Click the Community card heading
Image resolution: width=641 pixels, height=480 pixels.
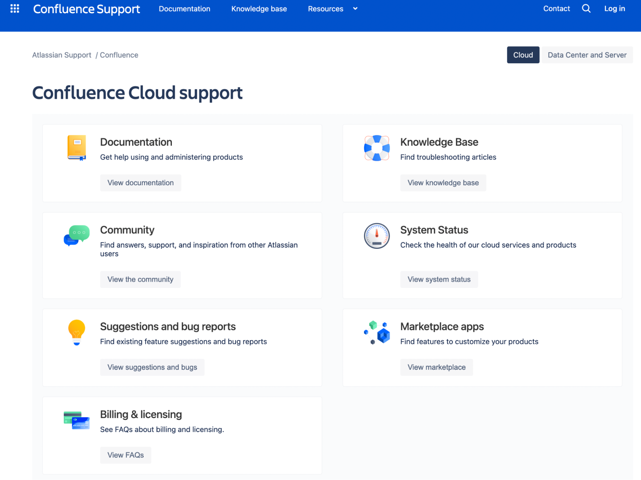[x=127, y=230]
